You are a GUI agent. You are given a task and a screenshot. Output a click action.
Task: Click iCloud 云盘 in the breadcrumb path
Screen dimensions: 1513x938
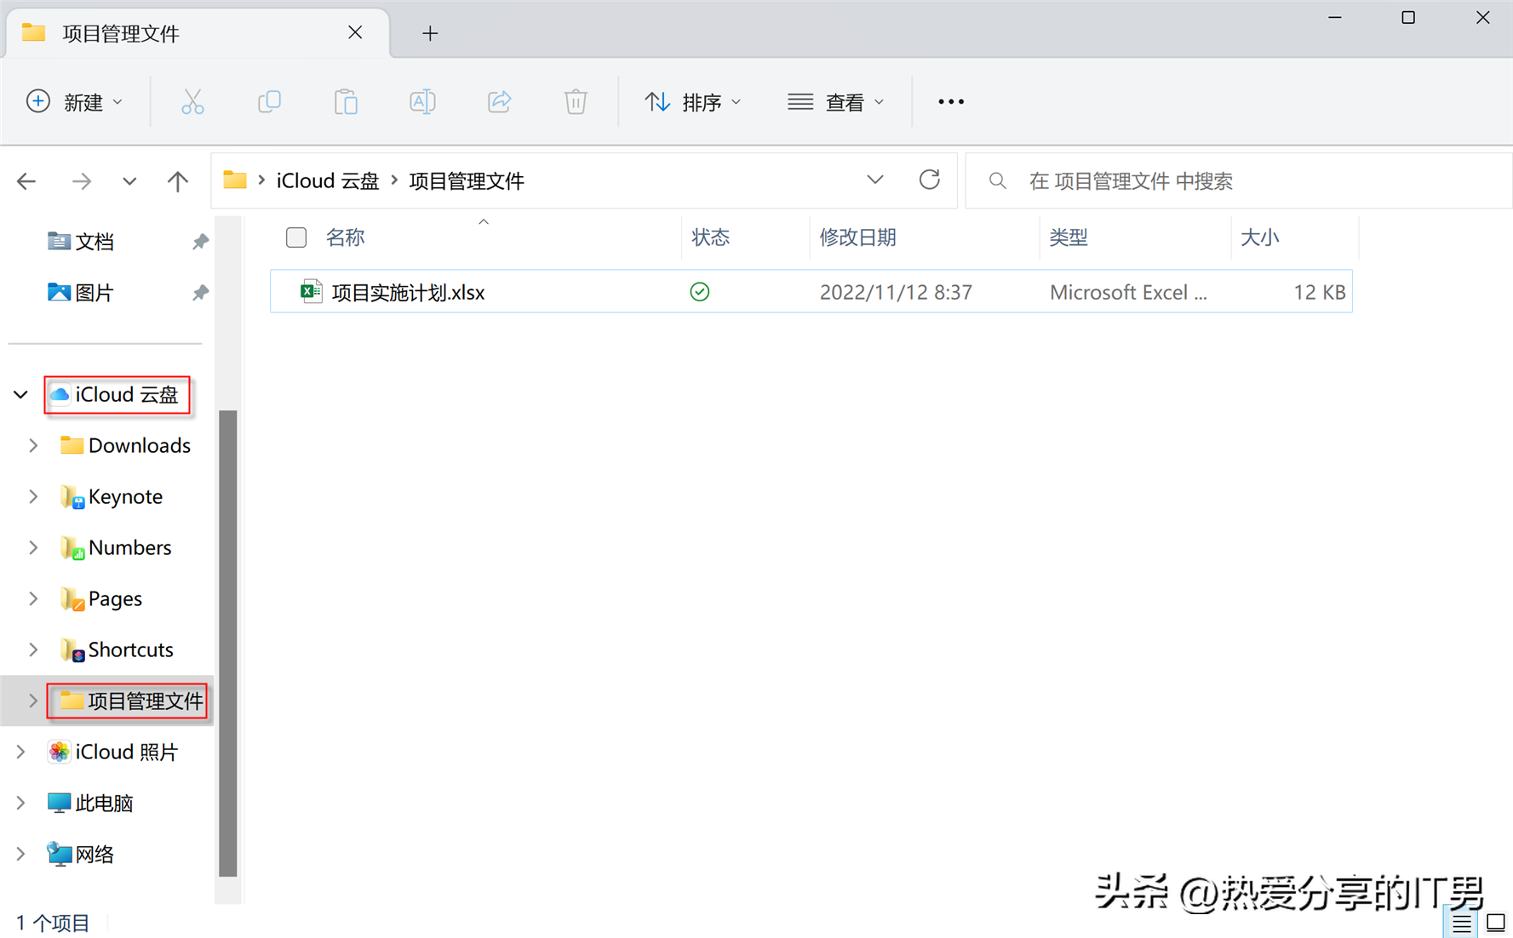pyautogui.click(x=328, y=180)
